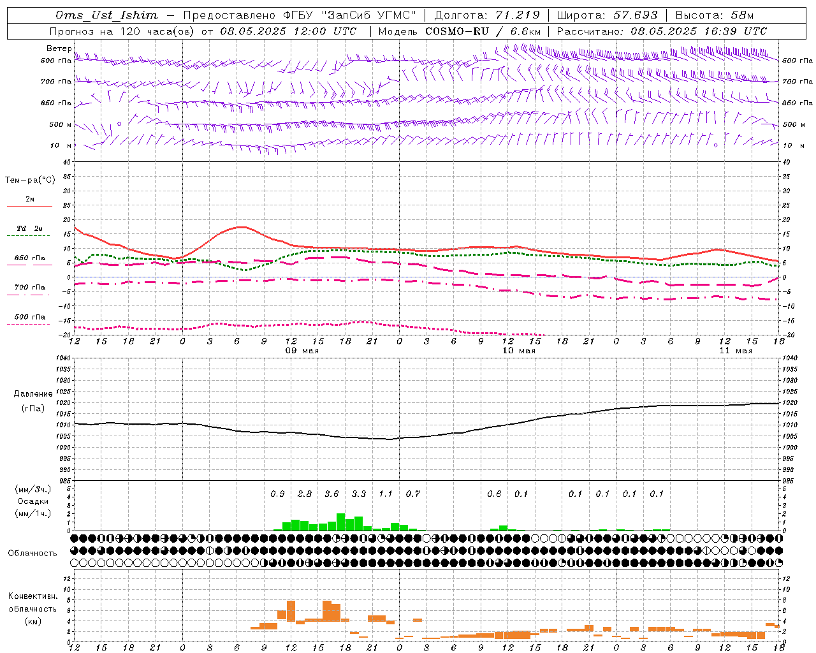Click precipitation value "0.6"
The height and width of the screenshot is (653, 816).
click(494, 494)
